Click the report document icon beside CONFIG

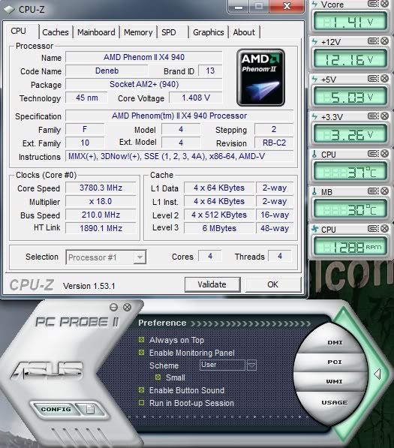90,409
